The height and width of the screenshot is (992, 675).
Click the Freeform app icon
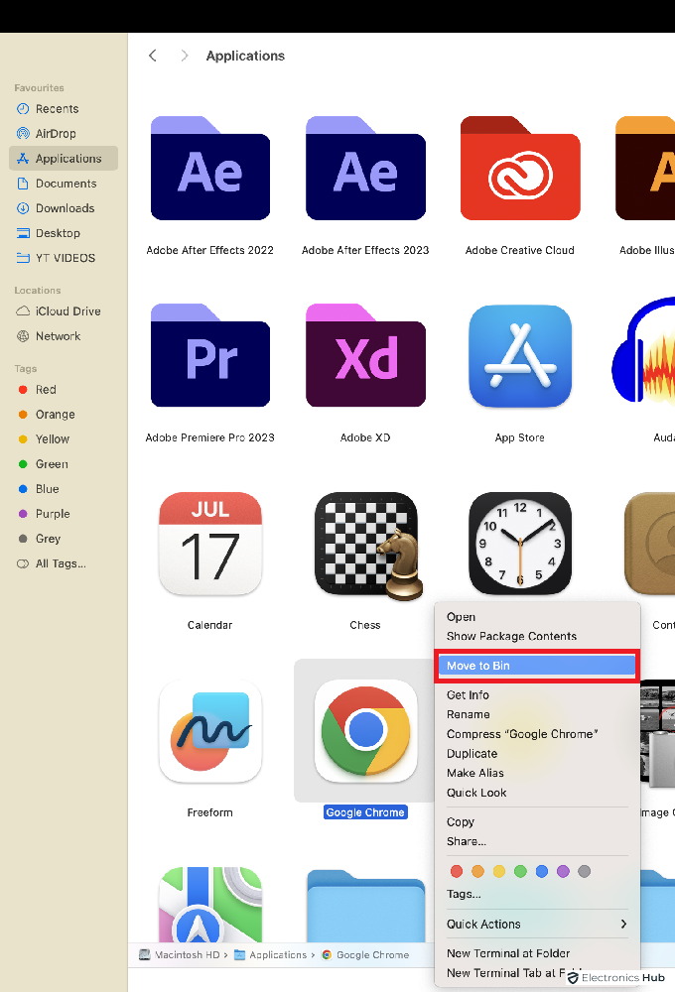click(210, 731)
